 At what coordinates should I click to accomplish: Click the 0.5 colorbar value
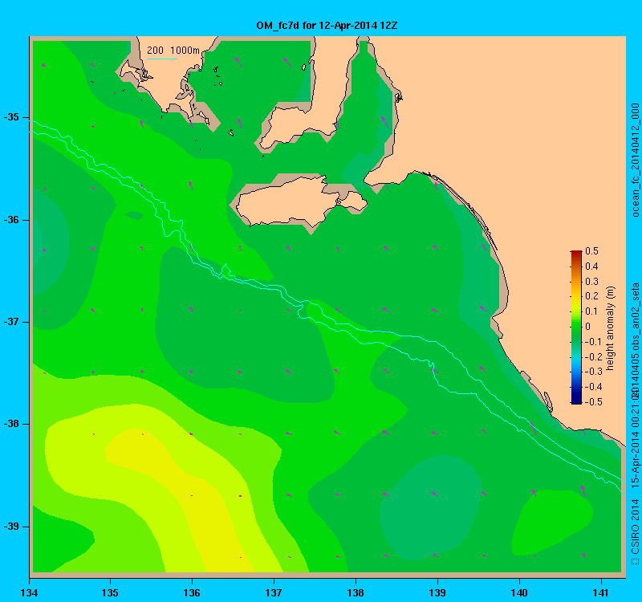(591, 251)
